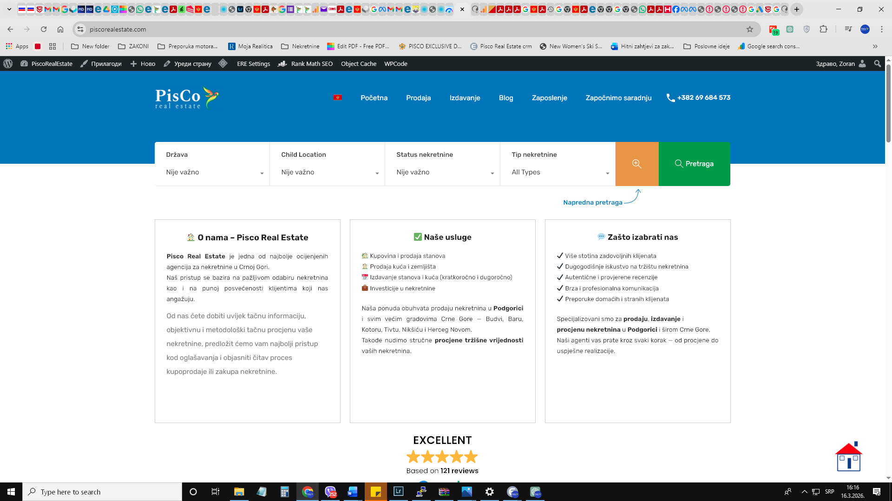Click the PisCo real estate logo
892x501 pixels.
pyautogui.click(x=186, y=98)
